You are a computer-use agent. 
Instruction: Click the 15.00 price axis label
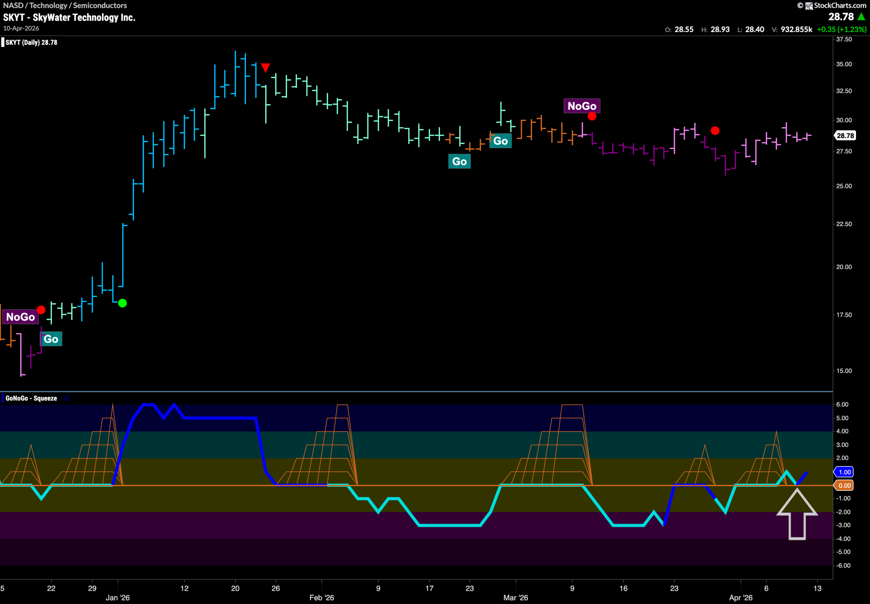(844, 371)
